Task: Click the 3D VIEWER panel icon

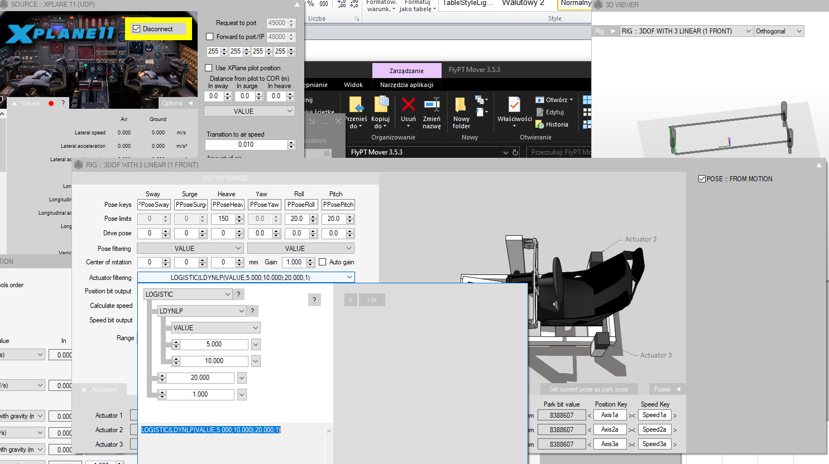Action: [x=598, y=5]
